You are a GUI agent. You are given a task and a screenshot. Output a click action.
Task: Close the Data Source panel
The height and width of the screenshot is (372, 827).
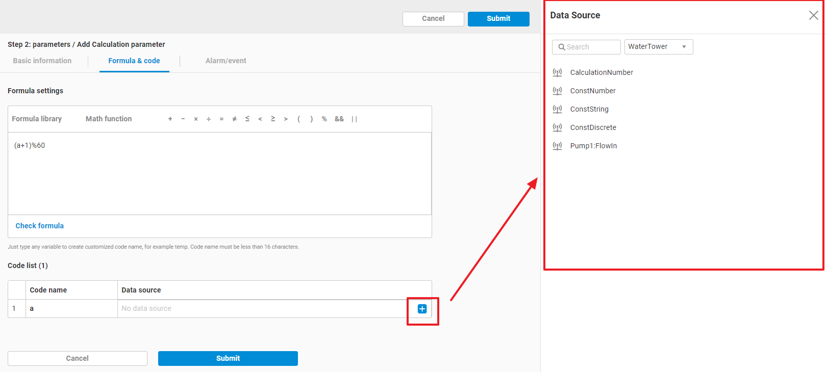pos(813,15)
